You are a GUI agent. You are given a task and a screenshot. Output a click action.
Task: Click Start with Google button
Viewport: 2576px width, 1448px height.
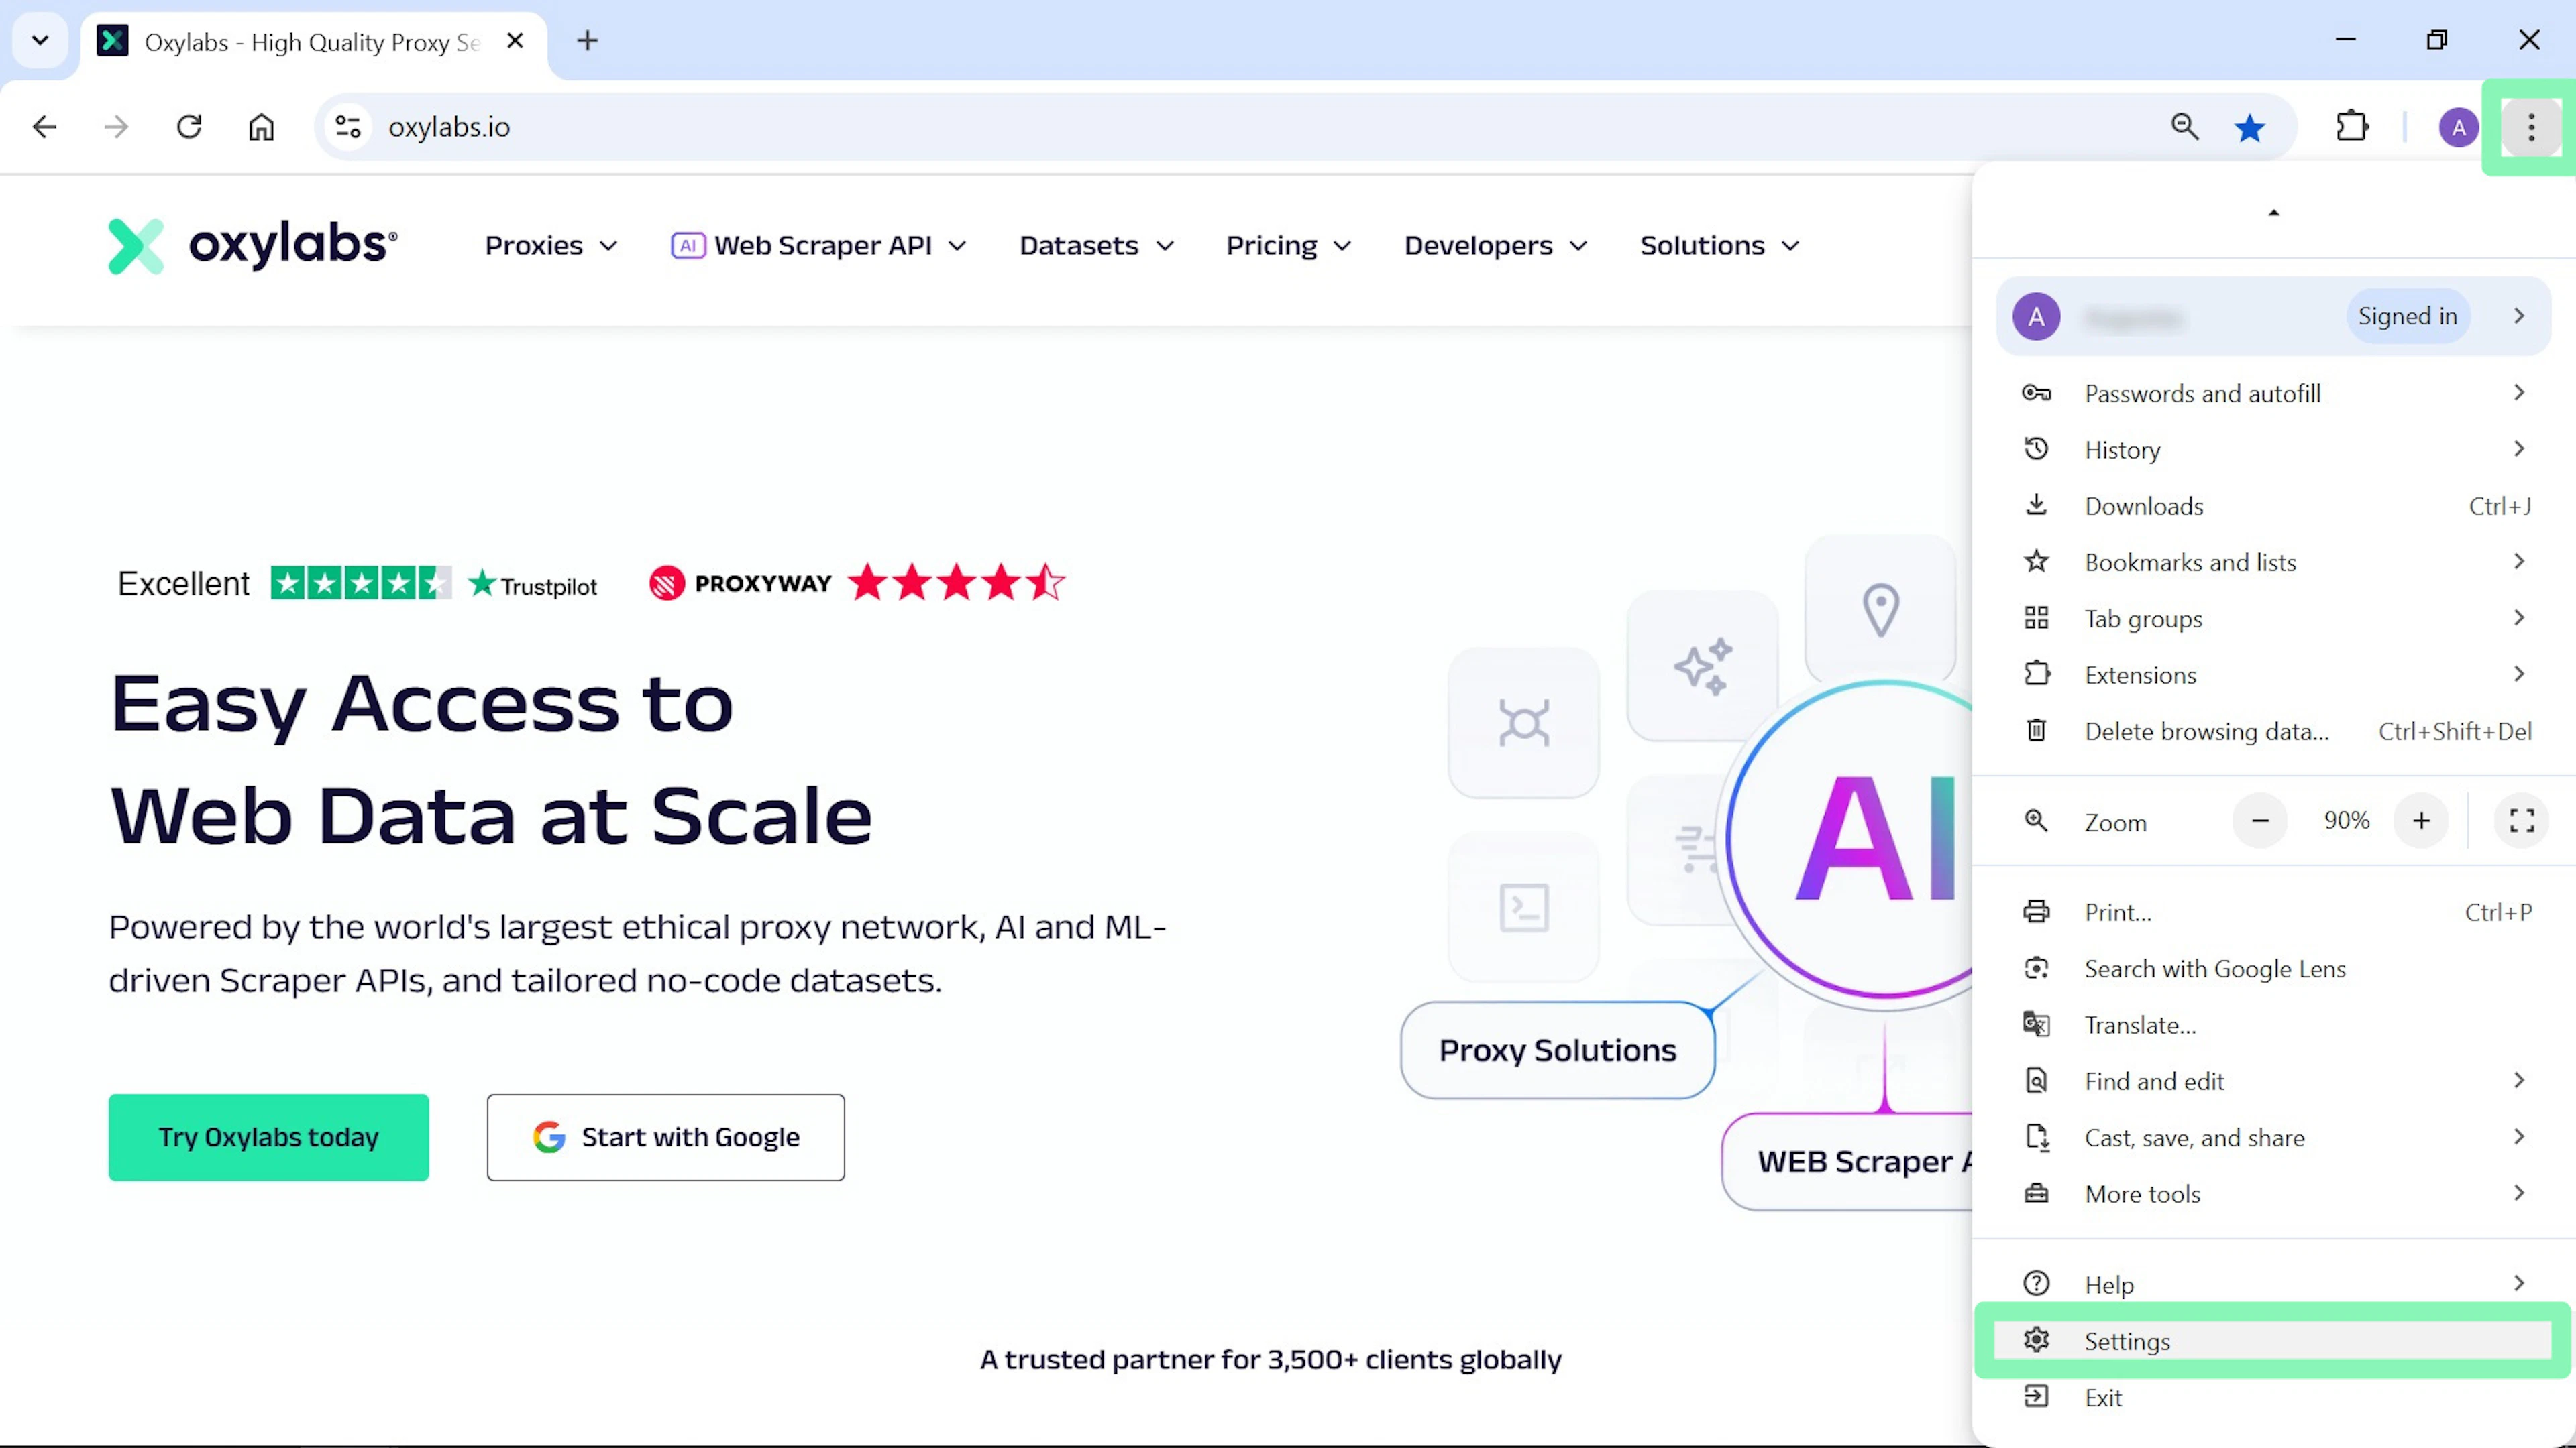(x=666, y=1137)
